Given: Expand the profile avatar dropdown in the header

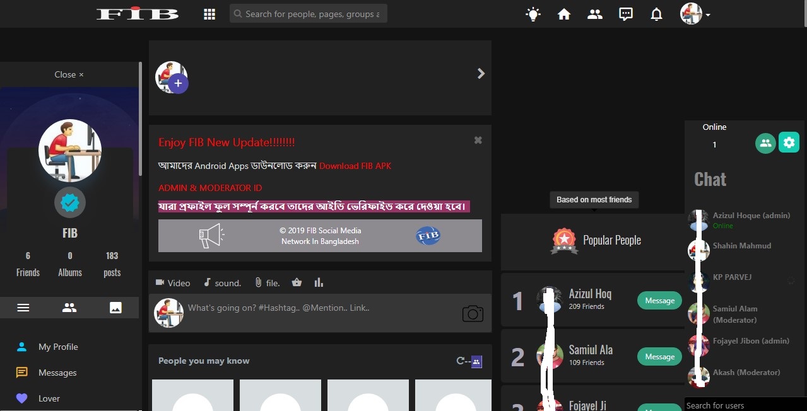Looking at the screenshot, I should (x=695, y=14).
